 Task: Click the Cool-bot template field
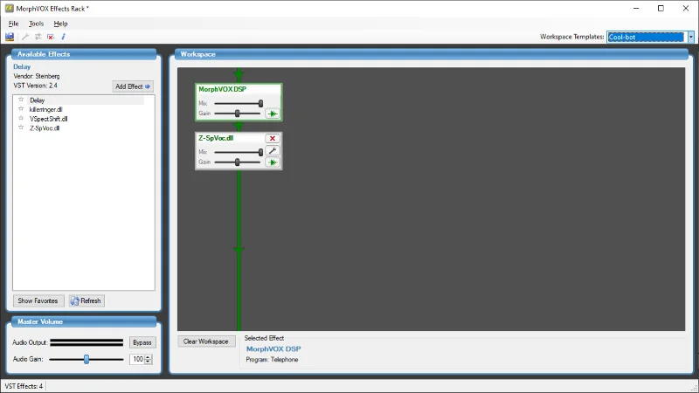[x=646, y=37]
